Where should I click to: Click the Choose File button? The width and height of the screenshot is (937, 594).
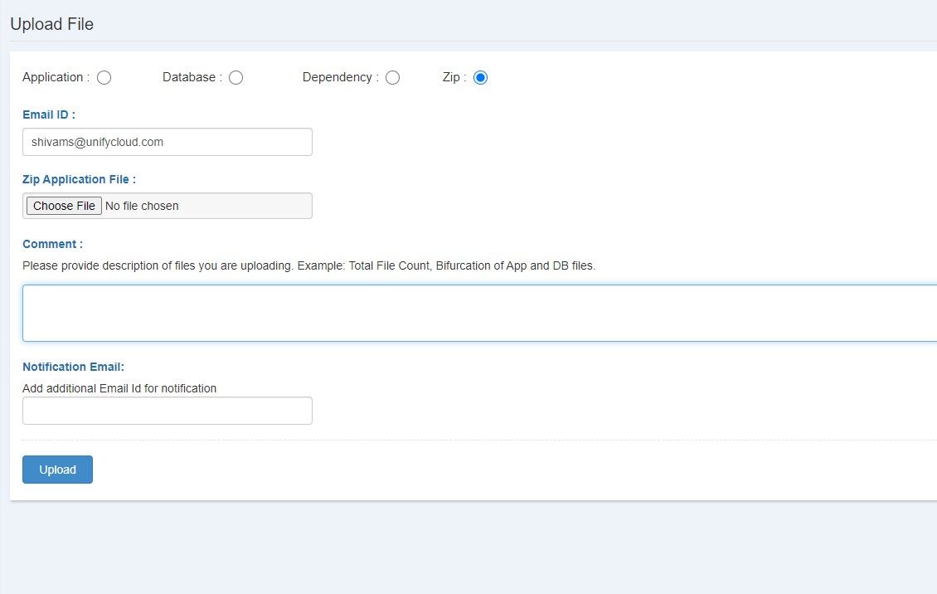click(64, 206)
